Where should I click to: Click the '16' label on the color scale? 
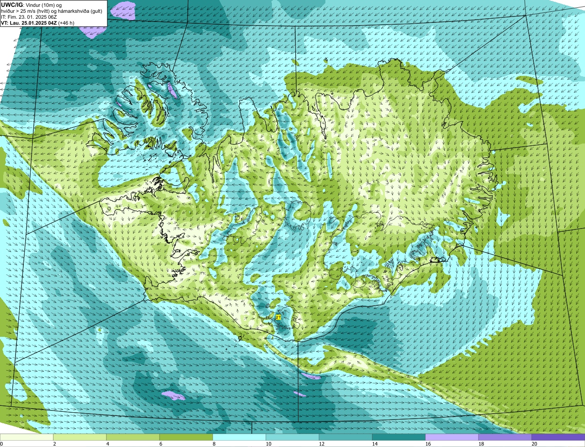tap(428, 444)
